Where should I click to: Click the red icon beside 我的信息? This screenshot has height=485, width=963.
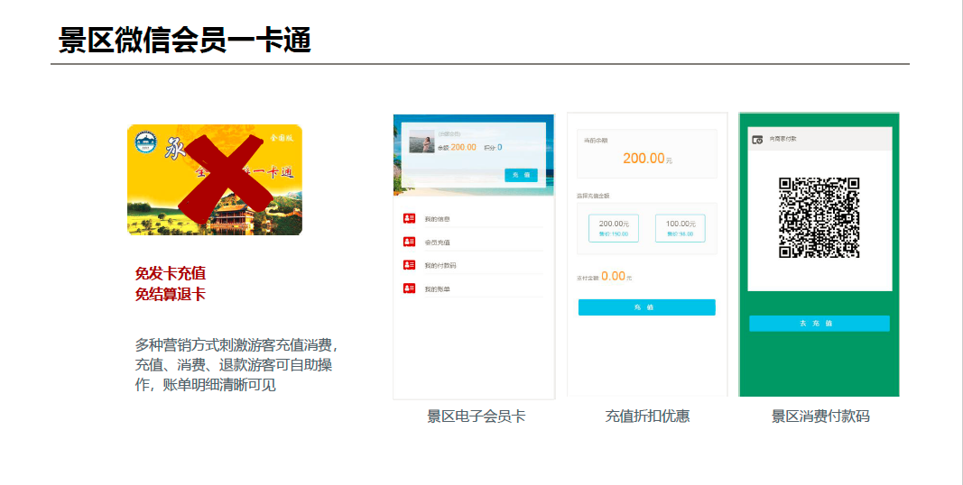409,218
